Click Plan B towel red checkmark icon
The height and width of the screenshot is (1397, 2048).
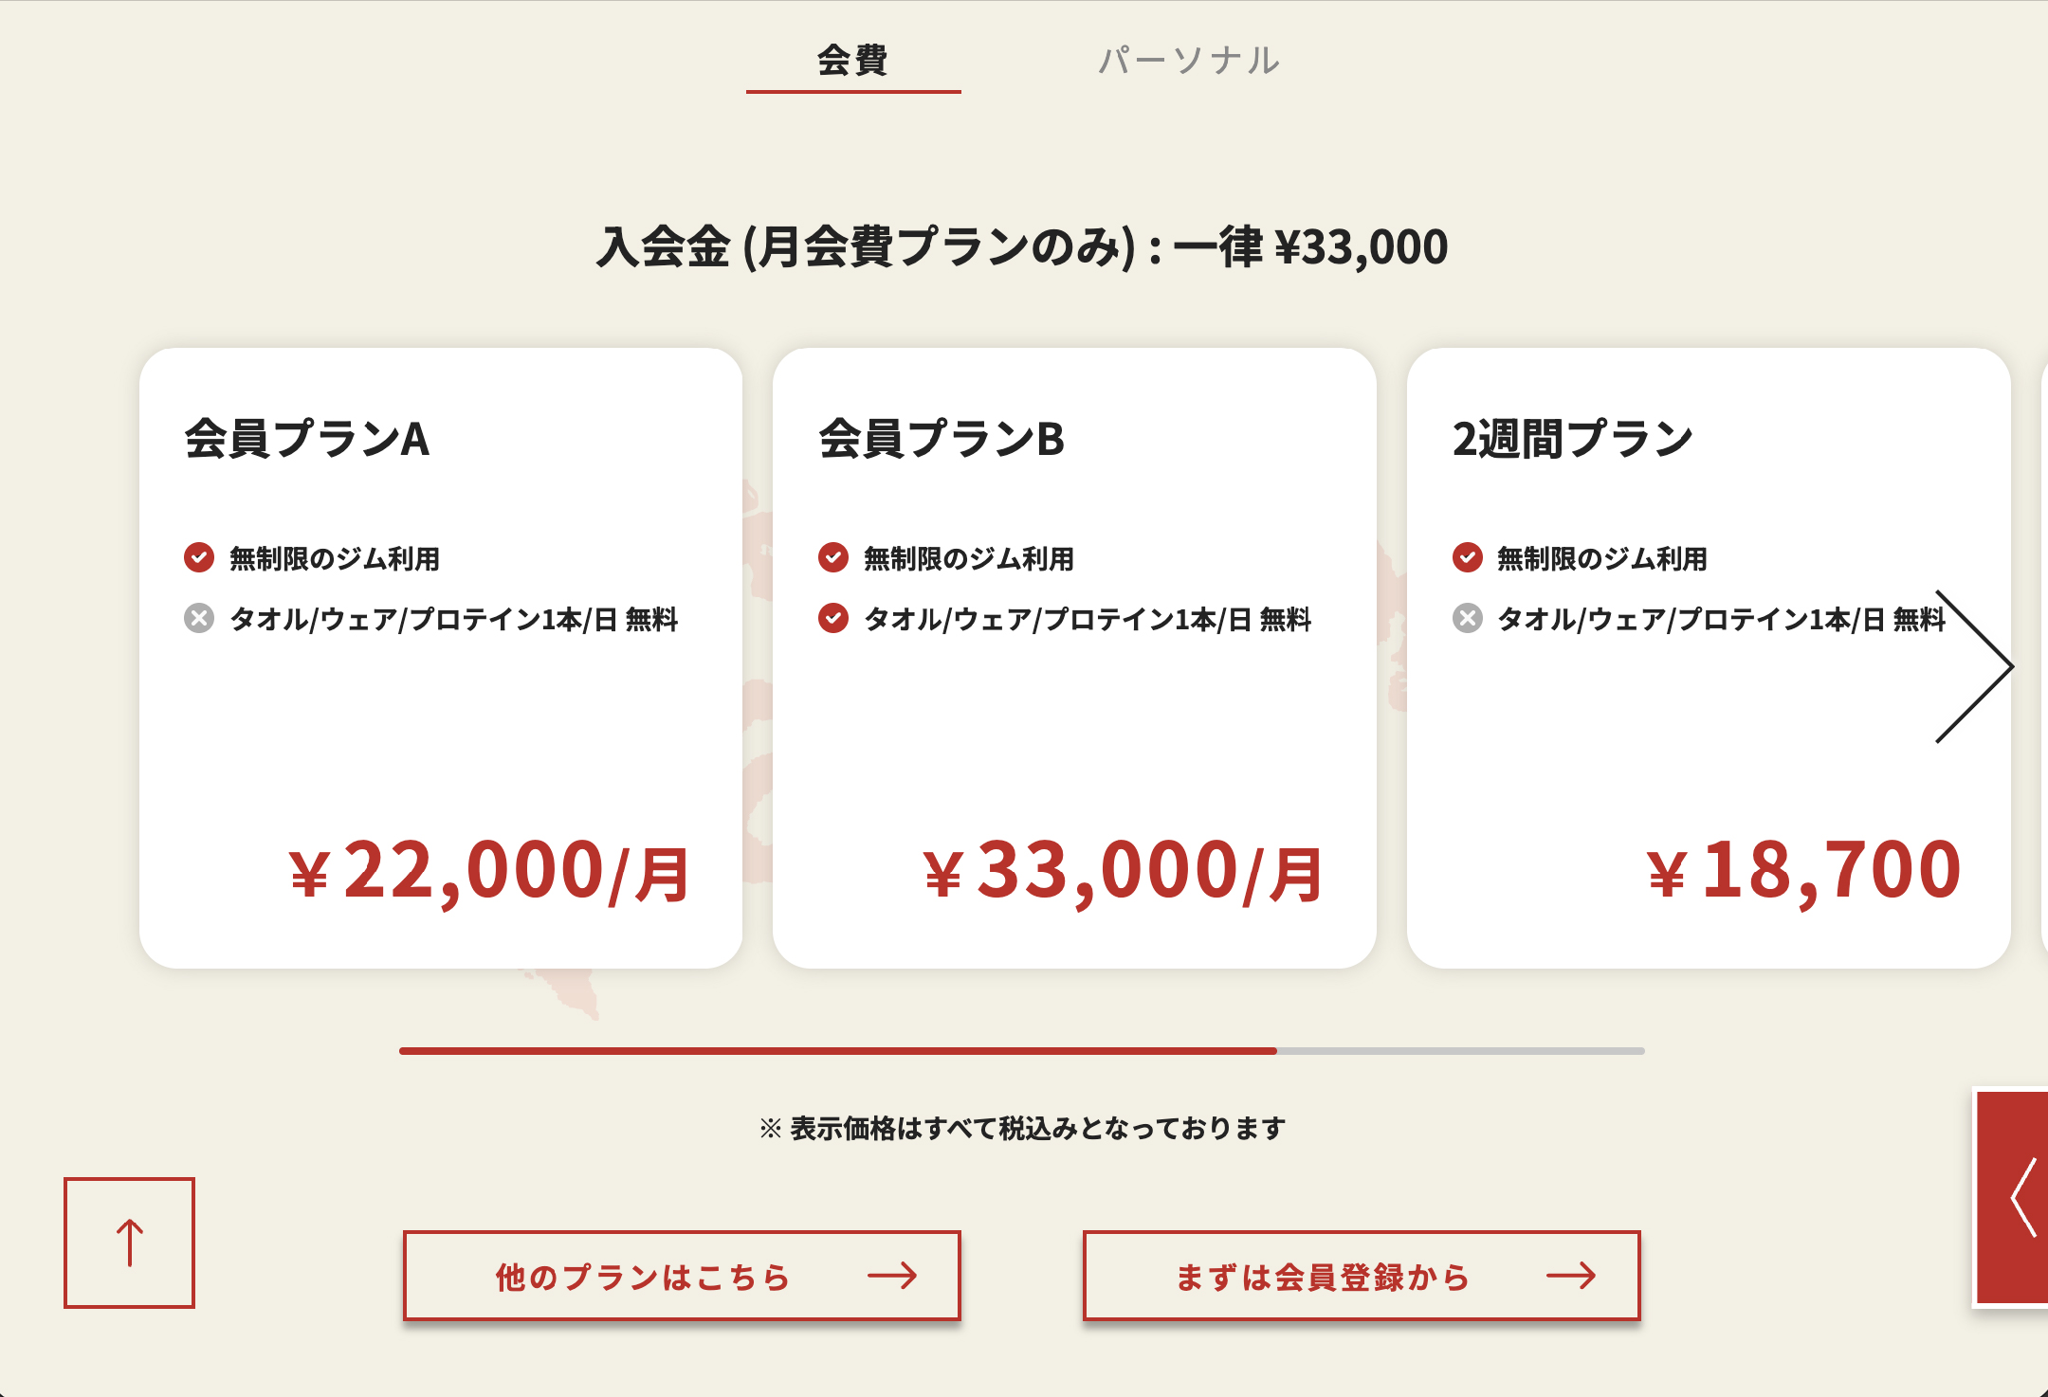[833, 619]
